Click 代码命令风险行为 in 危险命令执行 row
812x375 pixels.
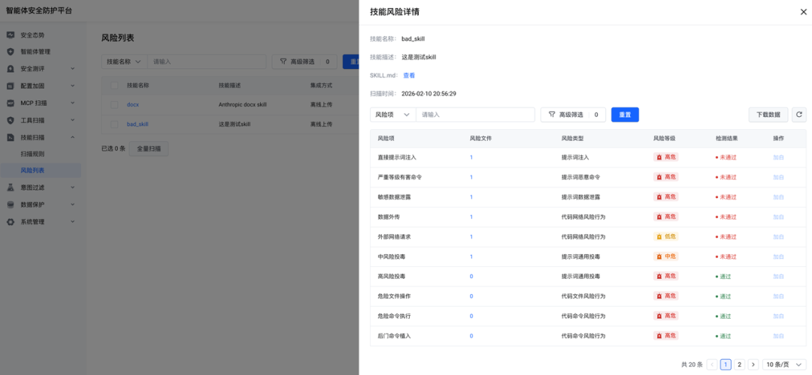point(583,316)
